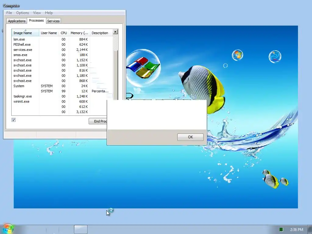Select the services.exe process
This screenshot has width=312, height=234.
coord(62,50)
